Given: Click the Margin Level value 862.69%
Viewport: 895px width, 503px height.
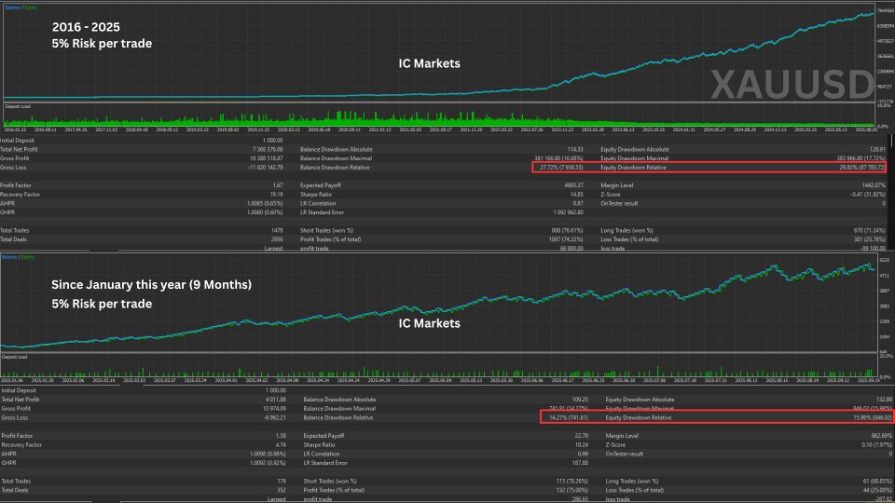Looking at the screenshot, I should 883,436.
